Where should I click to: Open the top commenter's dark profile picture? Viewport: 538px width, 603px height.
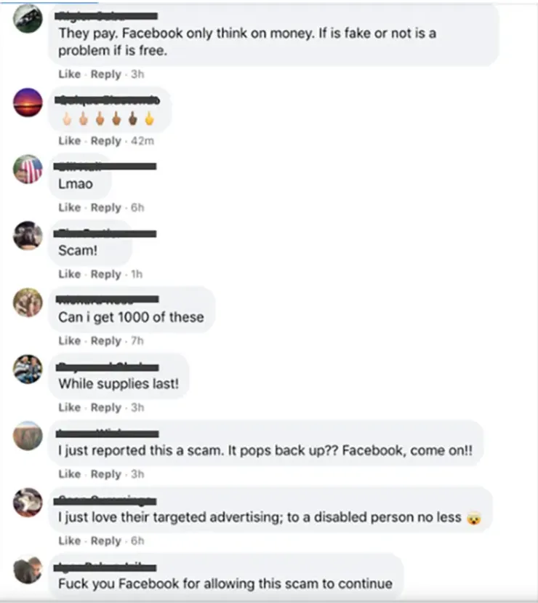28,18
